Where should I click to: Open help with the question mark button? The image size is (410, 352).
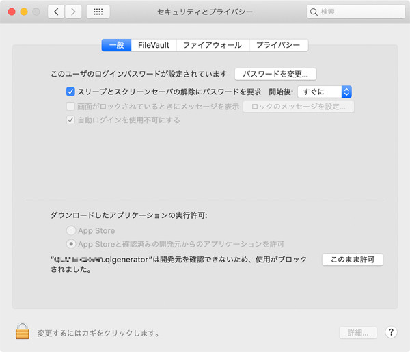point(391,332)
